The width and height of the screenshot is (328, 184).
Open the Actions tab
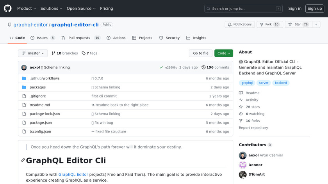[x=116, y=38]
